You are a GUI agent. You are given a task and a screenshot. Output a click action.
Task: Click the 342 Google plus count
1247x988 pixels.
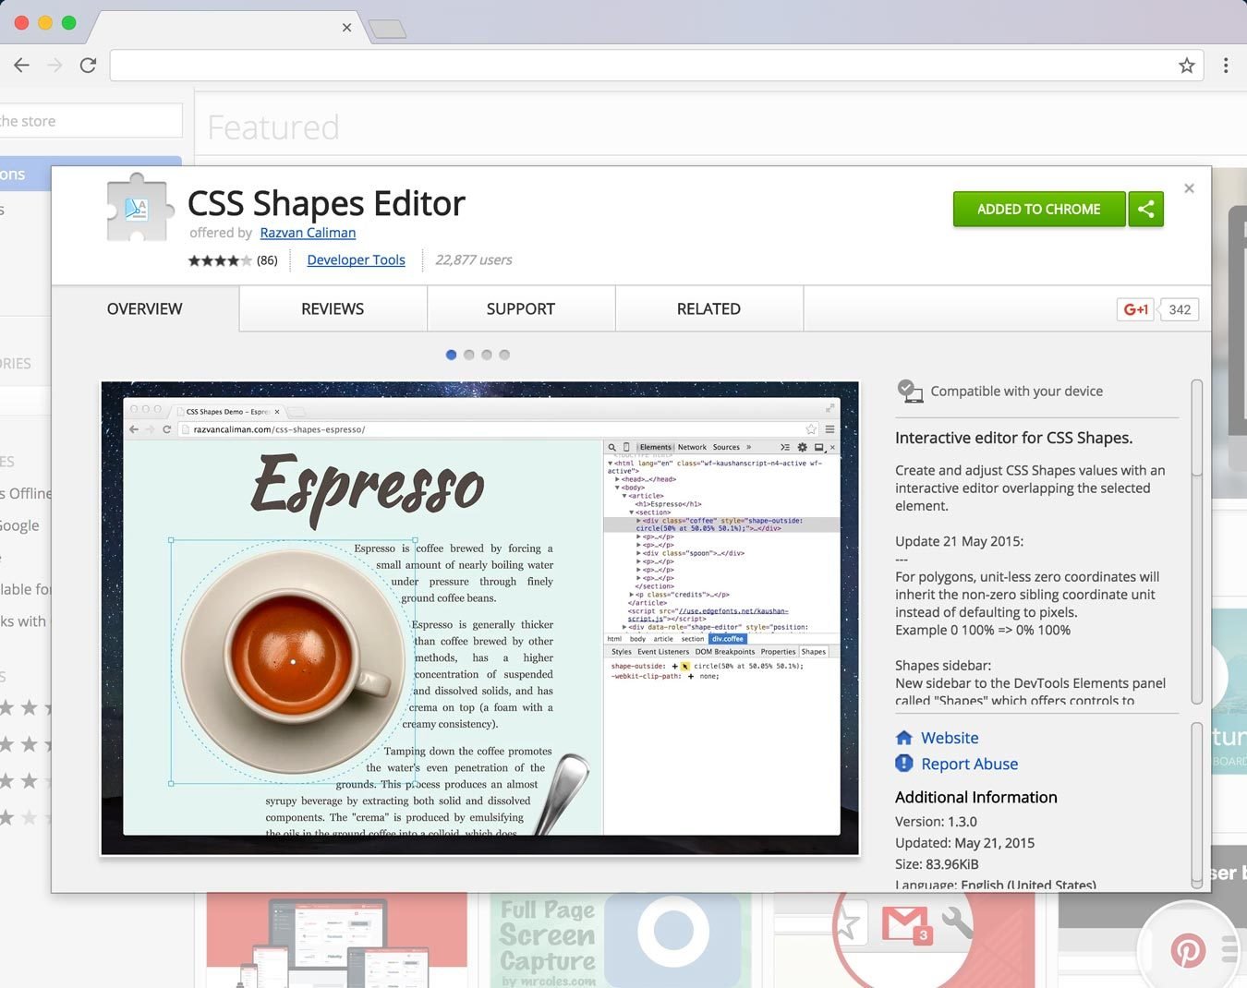[x=1180, y=309]
